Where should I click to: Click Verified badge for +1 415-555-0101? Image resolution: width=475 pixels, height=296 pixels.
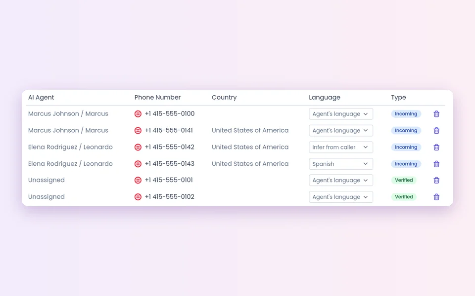404,181
